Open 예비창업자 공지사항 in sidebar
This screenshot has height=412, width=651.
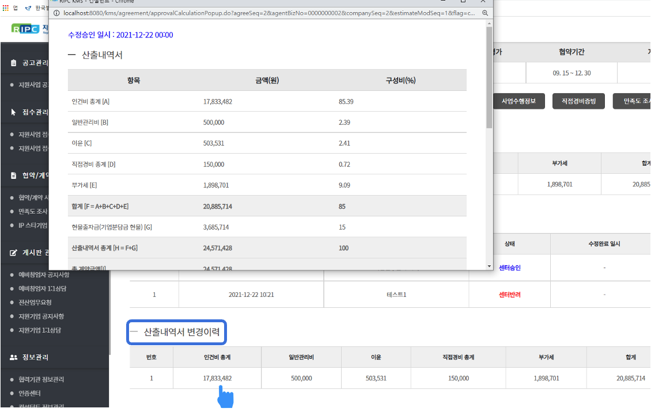pyautogui.click(x=43, y=275)
